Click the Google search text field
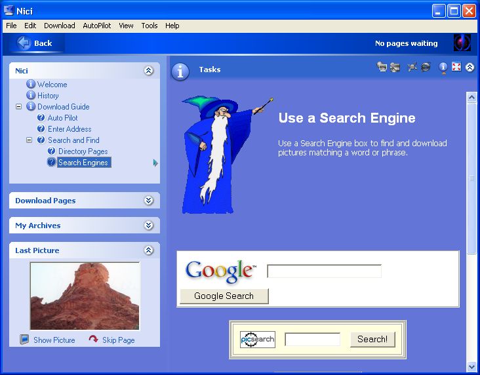 pos(324,271)
